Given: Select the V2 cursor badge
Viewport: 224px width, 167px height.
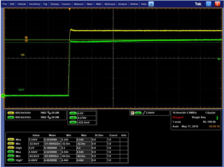Looking at the screenshot, I should click(x=73, y=118).
